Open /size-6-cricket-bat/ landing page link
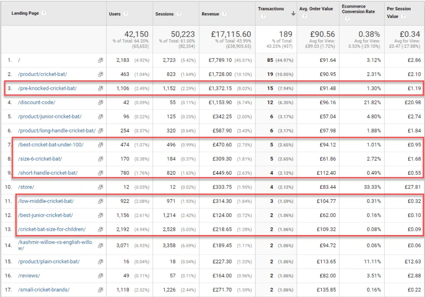This screenshot has width=425, height=297. click(x=40, y=159)
